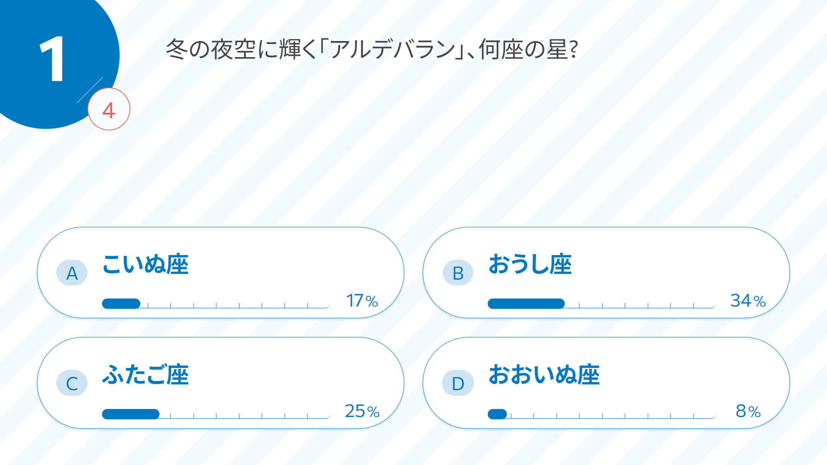The height and width of the screenshot is (465, 827).
Task: Click the diagonal line in the blue circle
Action: coord(90,90)
